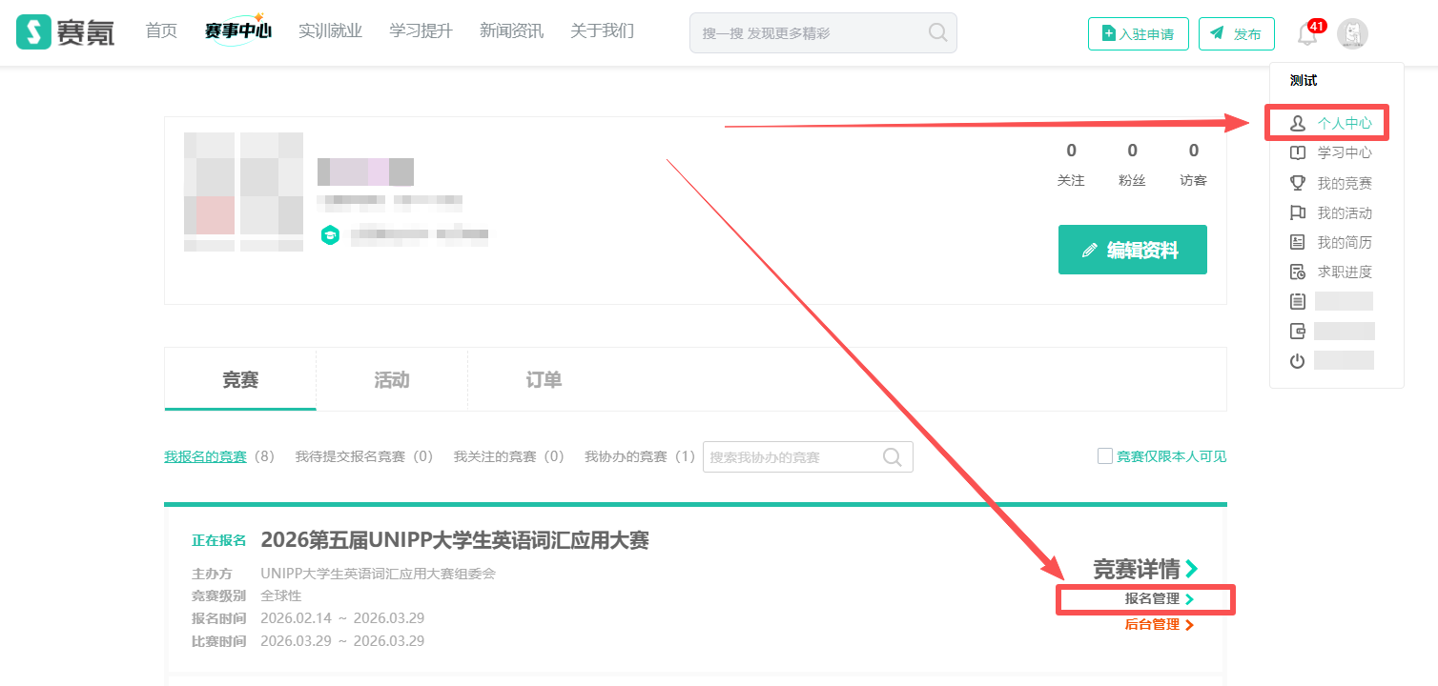Open 后台管理 arrow link
This screenshot has width=1438, height=686.
(1159, 625)
